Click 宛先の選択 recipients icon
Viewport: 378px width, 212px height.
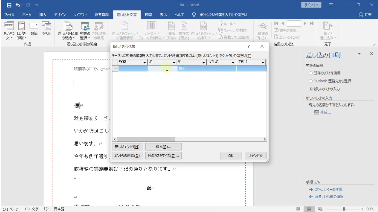(x=85, y=27)
